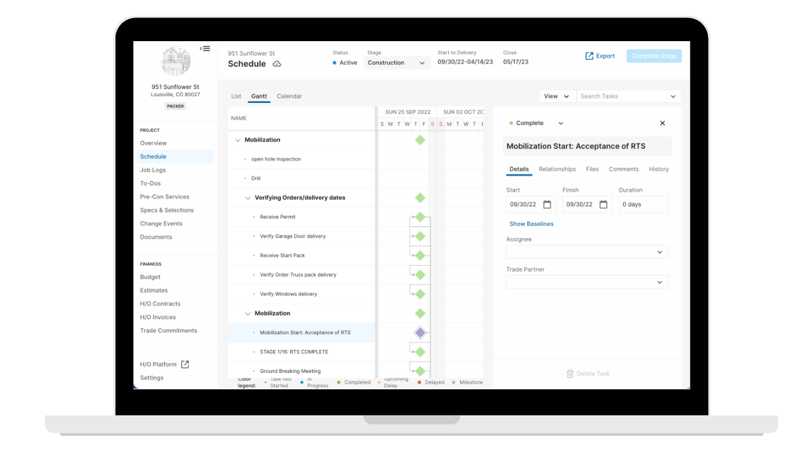Click the Complete Stage button

(x=654, y=56)
